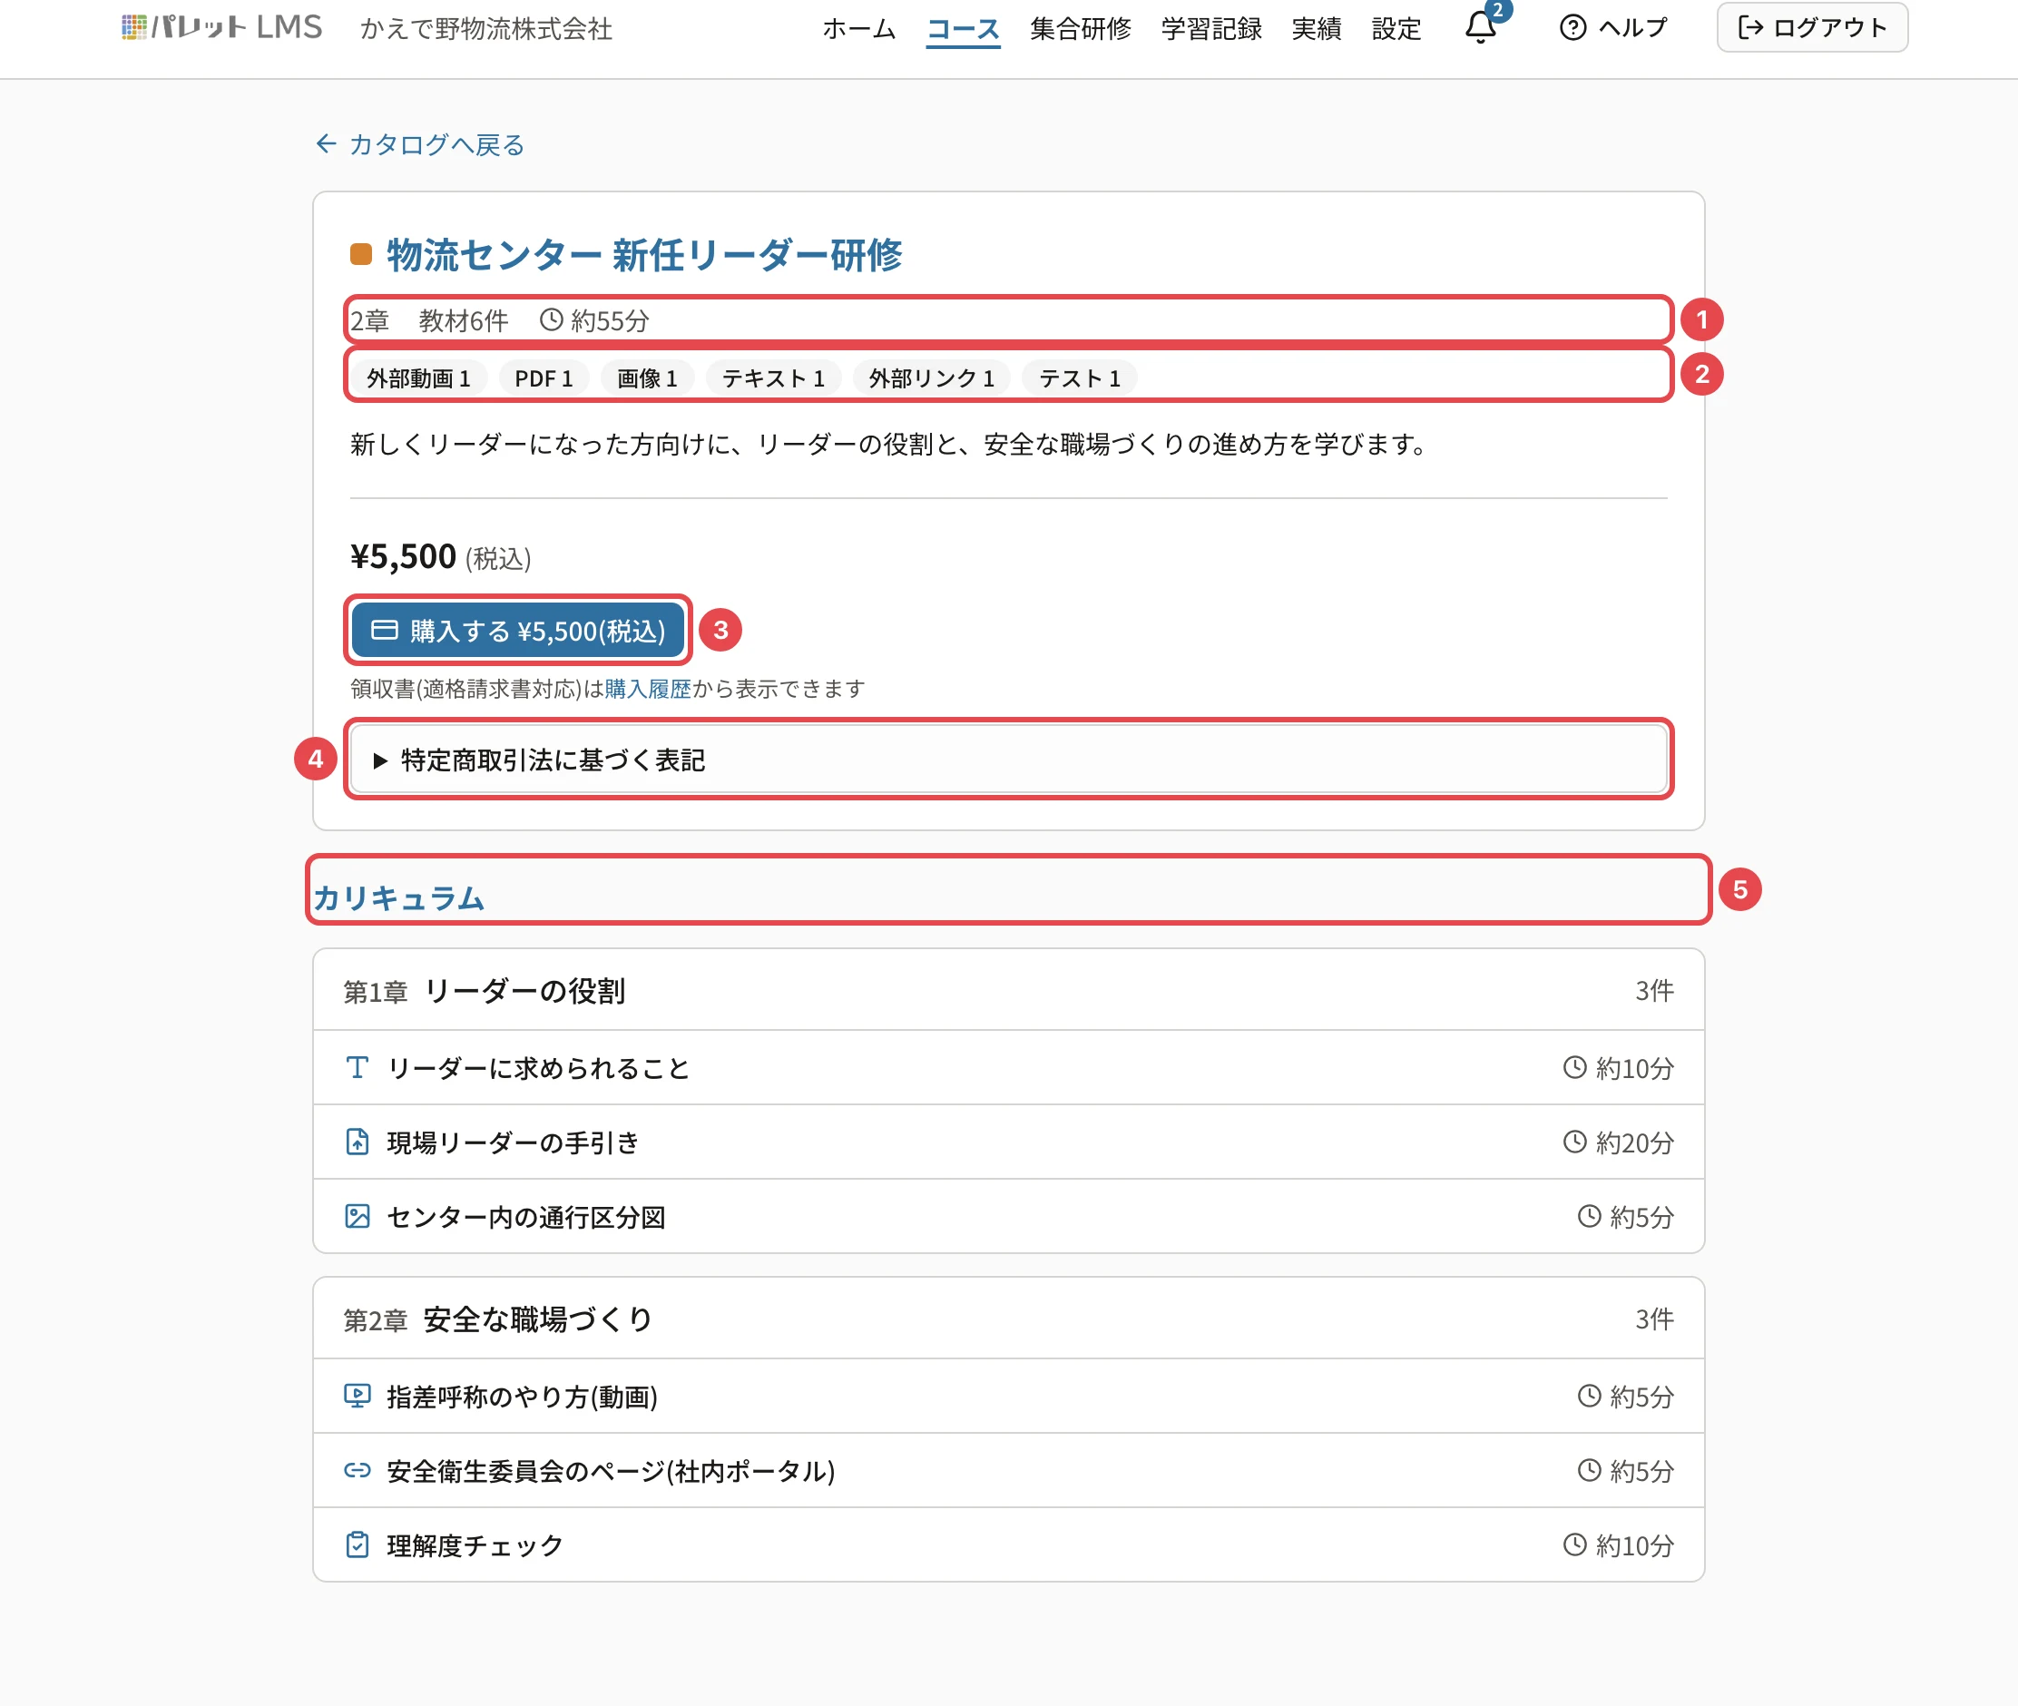This screenshot has width=2018, height=1706.
Task: Open リーダーに求められること lesson
Action: [1008, 1068]
